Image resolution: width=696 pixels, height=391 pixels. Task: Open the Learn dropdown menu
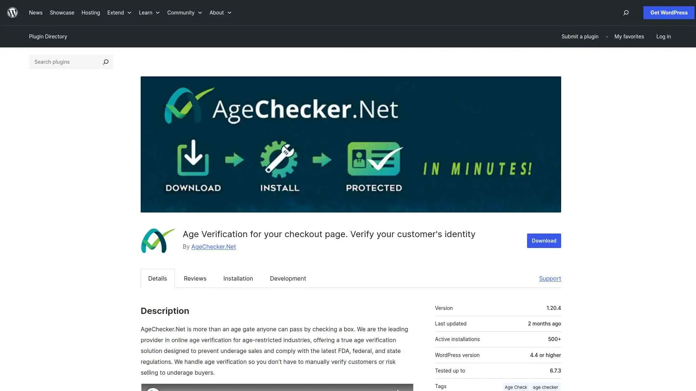click(149, 13)
